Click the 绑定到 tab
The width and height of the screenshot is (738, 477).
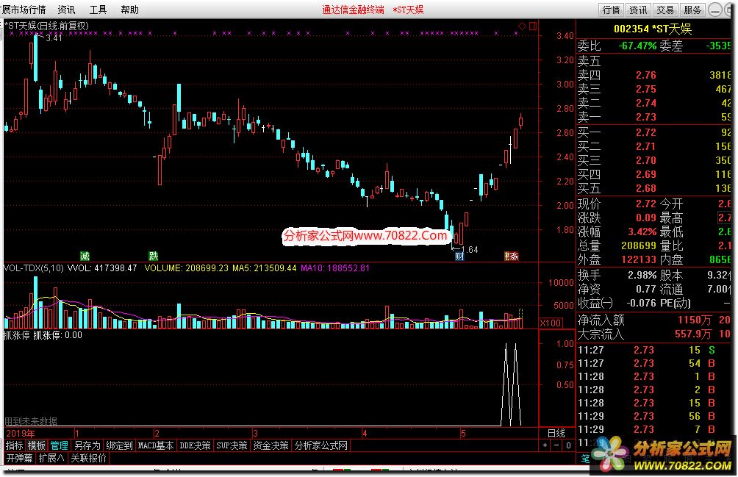119,445
